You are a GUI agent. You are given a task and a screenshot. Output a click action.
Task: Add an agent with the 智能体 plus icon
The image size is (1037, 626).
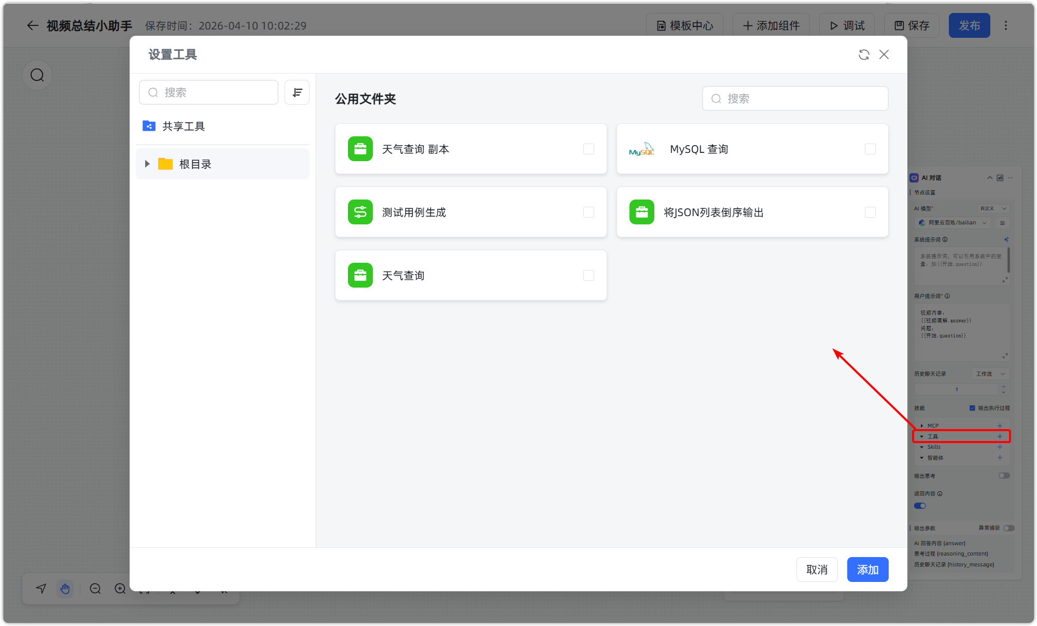[1000, 458]
